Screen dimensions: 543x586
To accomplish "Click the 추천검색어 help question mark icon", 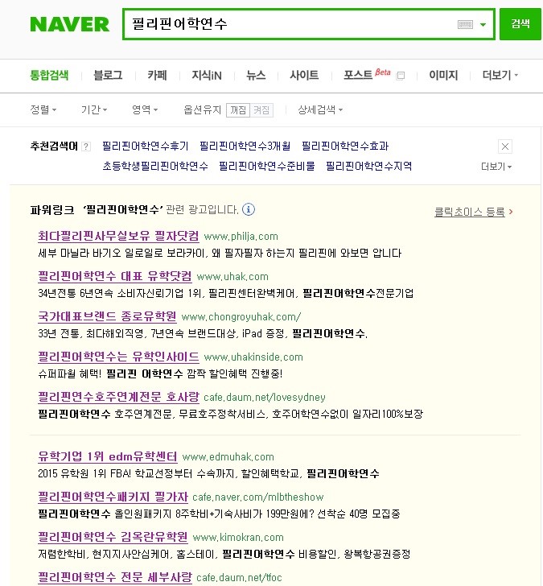I will (86, 146).
